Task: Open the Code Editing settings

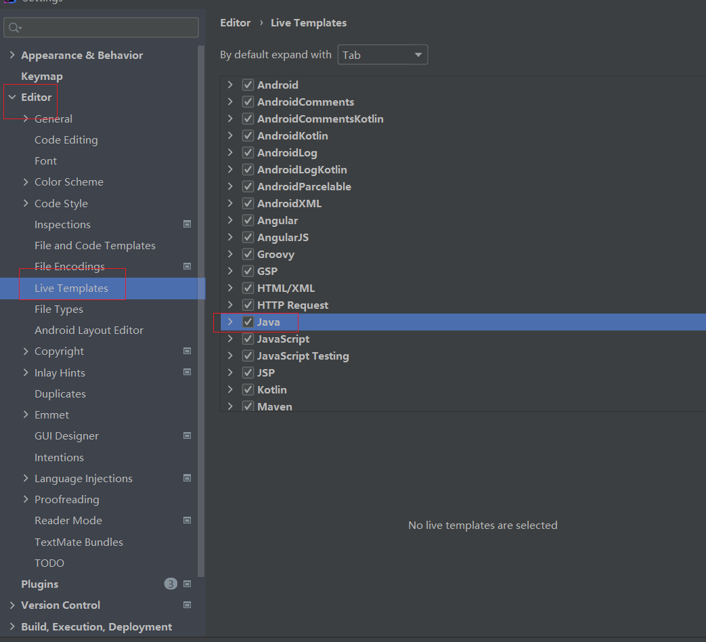Action: (x=66, y=140)
